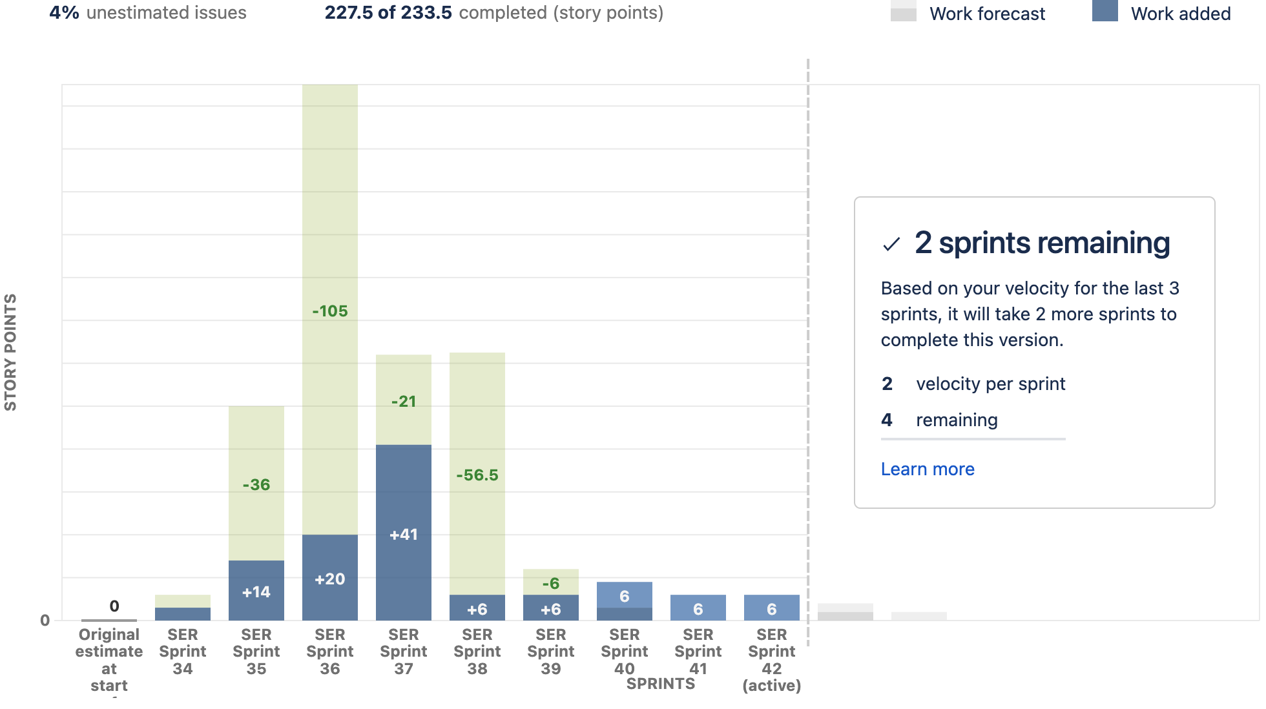1266x709 pixels.
Task: Click the SER Sprint 41 bar labeled 6
Action: (x=698, y=608)
